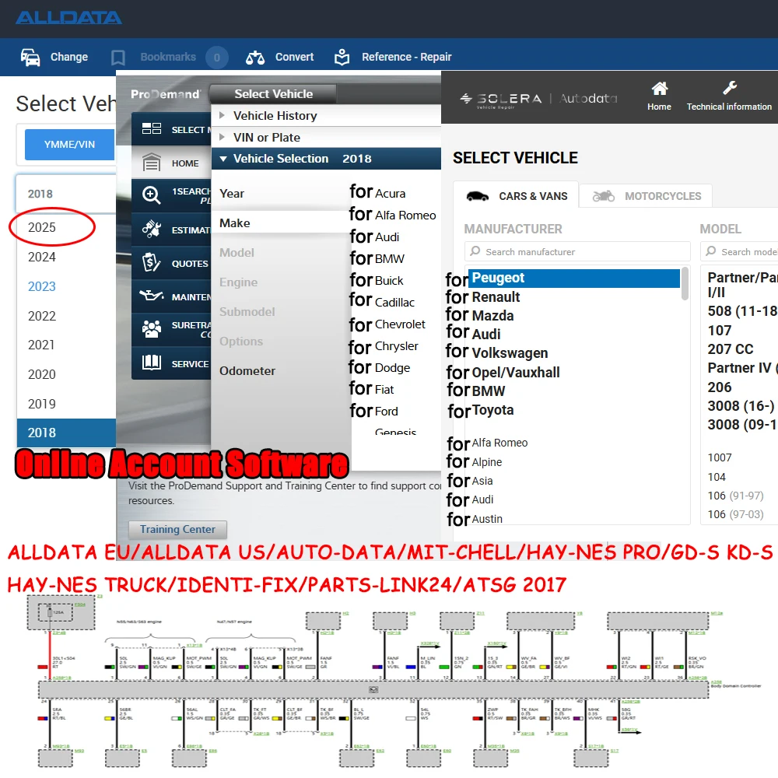This screenshot has height=778, width=778.
Task: Click the Maintenance oil-can icon in ProDemand
Action: coord(152,296)
